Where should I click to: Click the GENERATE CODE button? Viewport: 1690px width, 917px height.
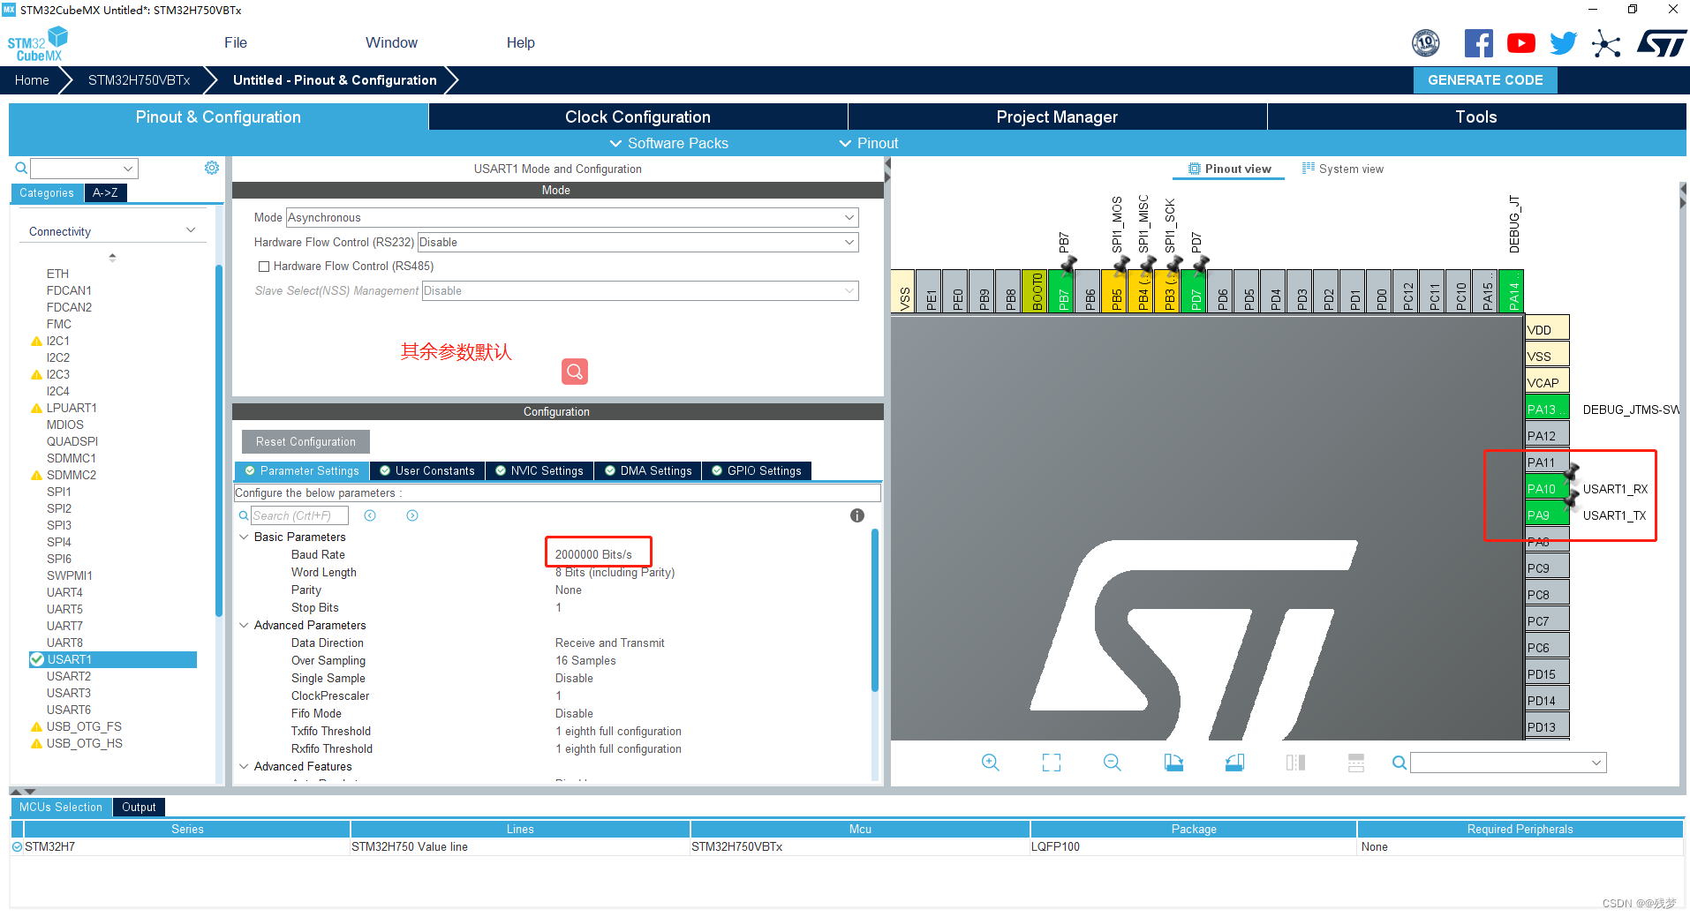tap(1485, 79)
